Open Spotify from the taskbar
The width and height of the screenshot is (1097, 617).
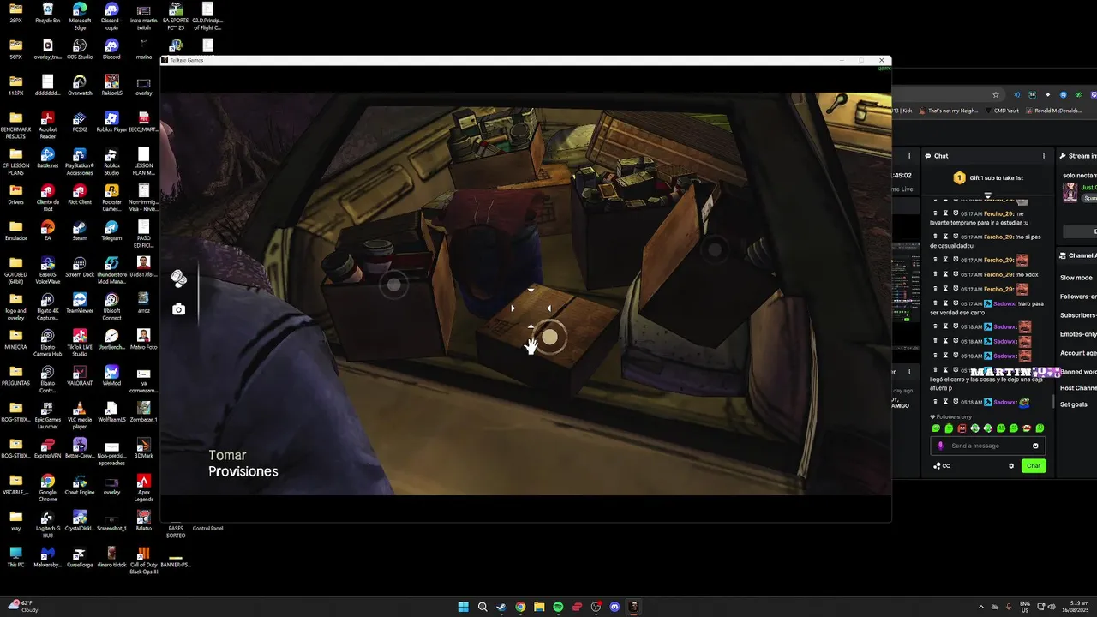(558, 607)
